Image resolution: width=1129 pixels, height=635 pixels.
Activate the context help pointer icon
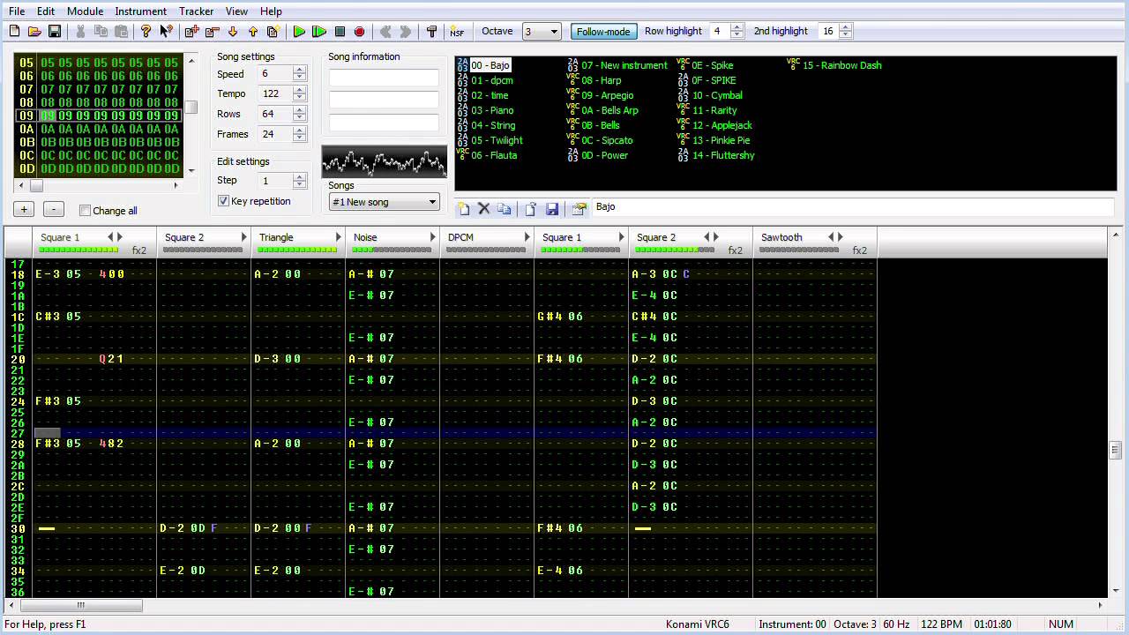[x=166, y=32]
